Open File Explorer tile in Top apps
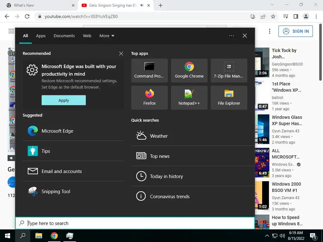This screenshot has width=323, height=242. 229,98
